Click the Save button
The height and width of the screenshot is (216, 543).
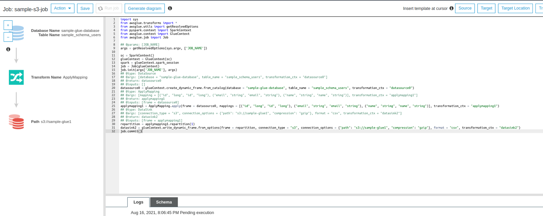(85, 8)
